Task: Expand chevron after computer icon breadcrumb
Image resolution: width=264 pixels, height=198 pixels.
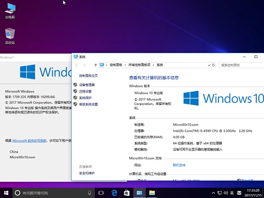Action: click(106, 65)
